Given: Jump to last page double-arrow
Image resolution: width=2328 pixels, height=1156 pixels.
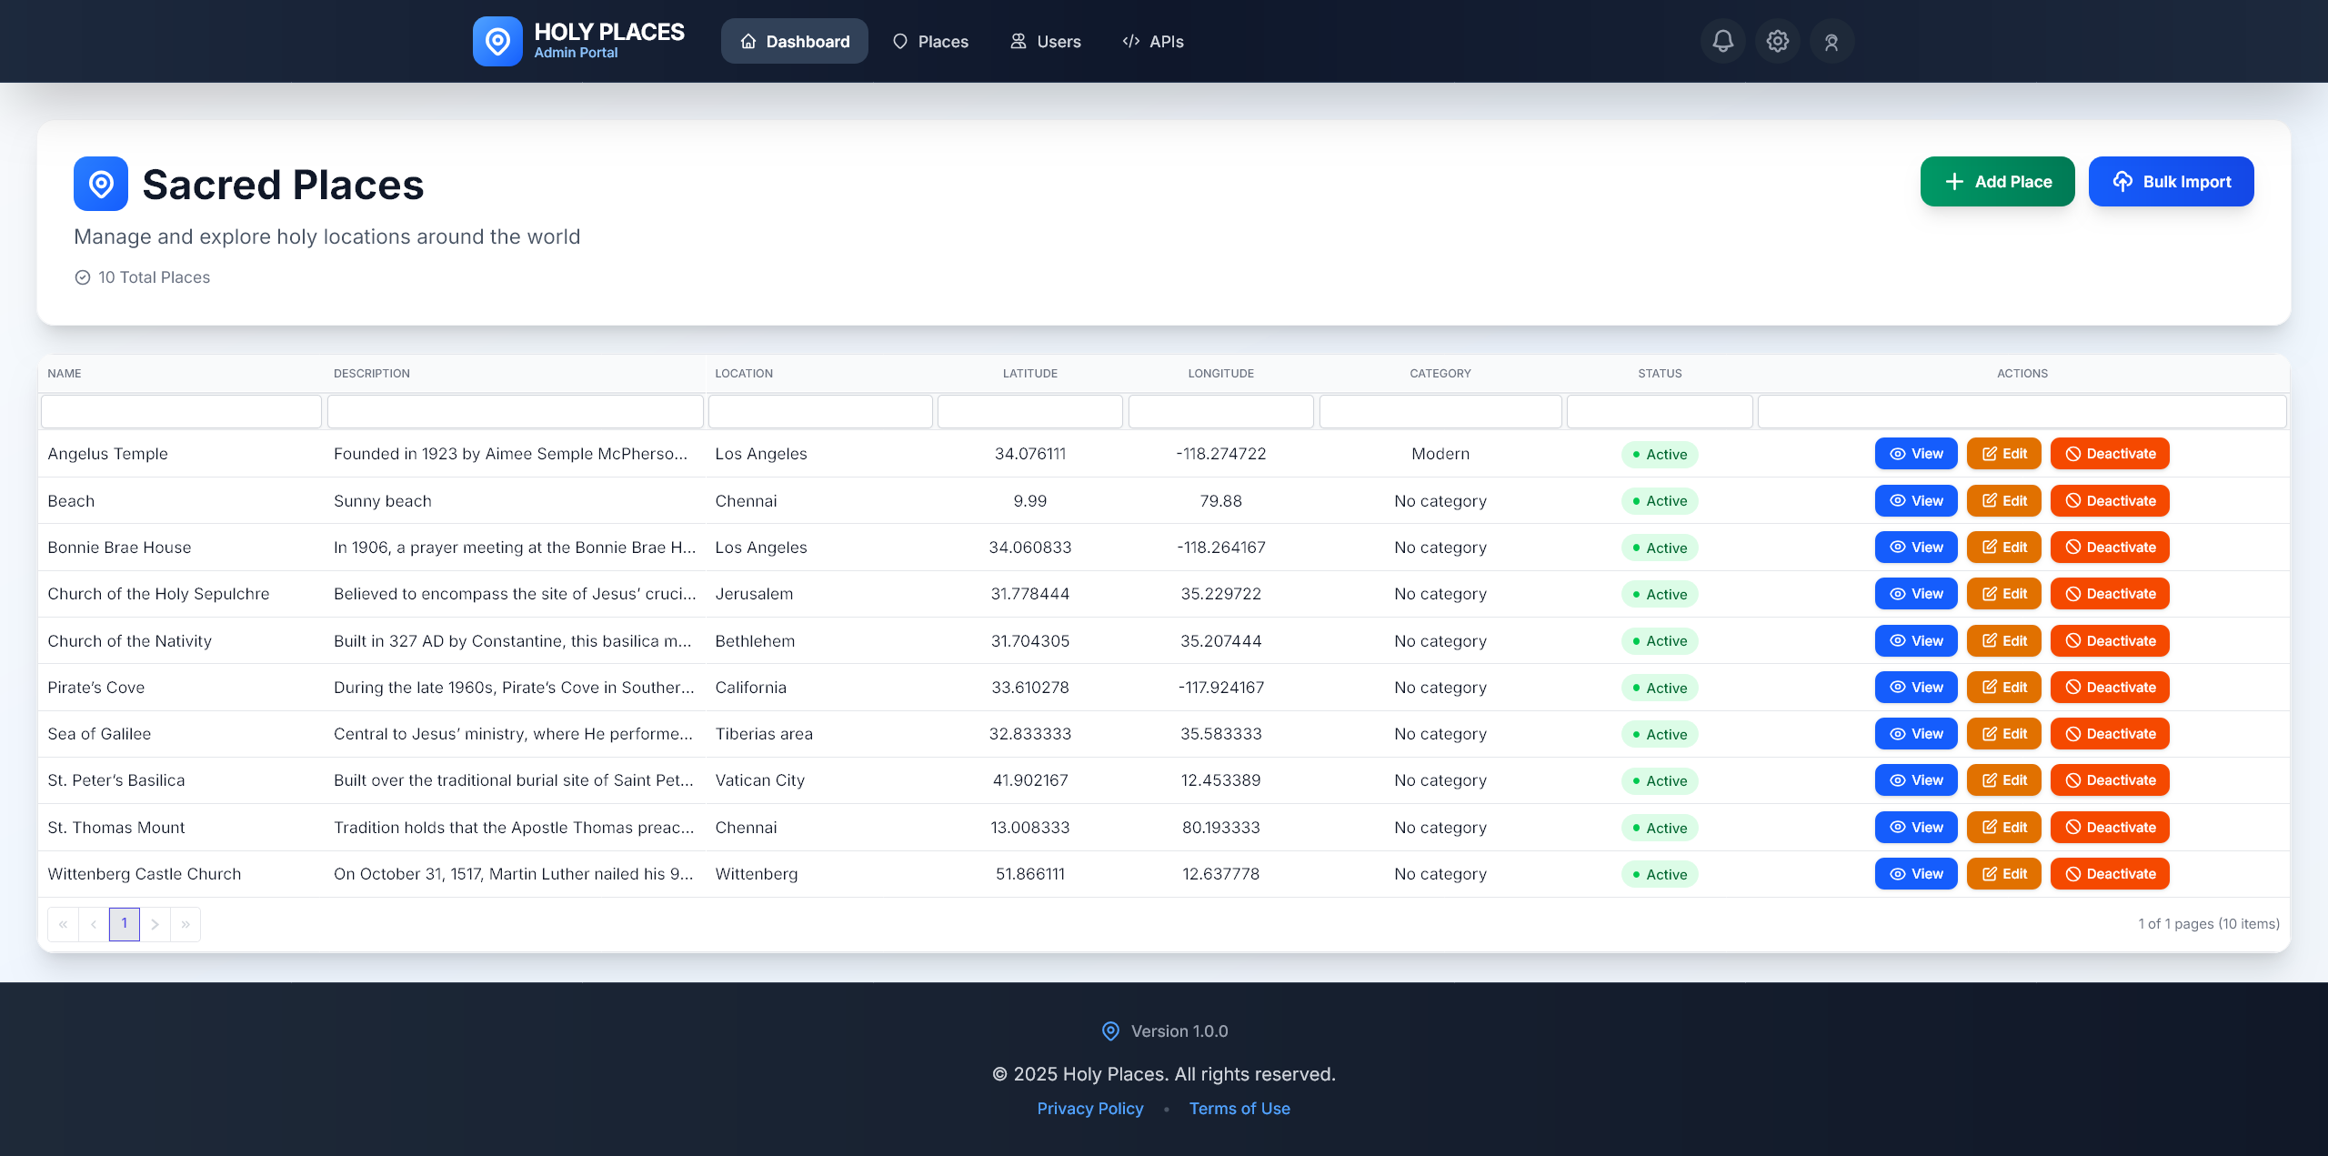Looking at the screenshot, I should 186,924.
